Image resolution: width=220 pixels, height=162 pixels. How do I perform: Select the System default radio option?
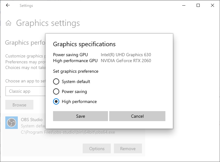tap(56, 81)
